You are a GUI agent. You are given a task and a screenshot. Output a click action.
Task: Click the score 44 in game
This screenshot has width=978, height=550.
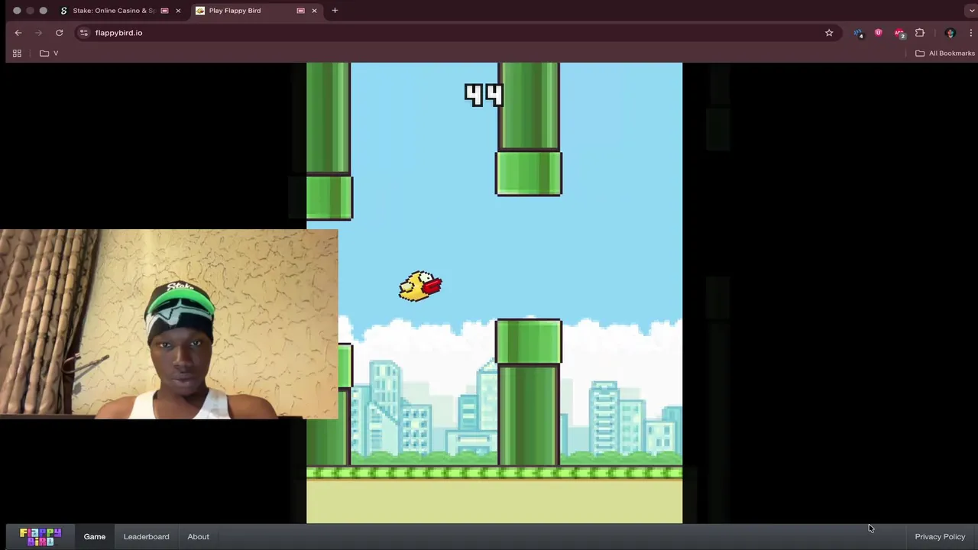pyautogui.click(x=484, y=95)
